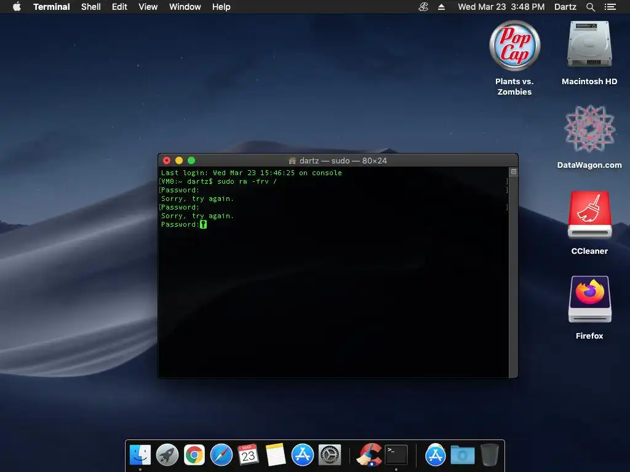Image resolution: width=630 pixels, height=472 pixels.
Task: Open Notification Center list icon
Action: pyautogui.click(x=610, y=7)
